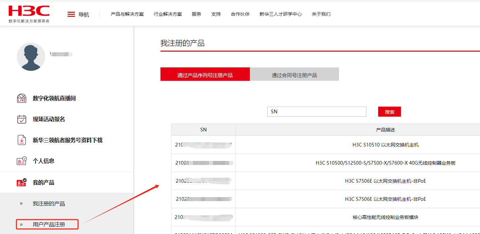The width and height of the screenshot is (480, 234).
Task: Click the 导航 label
Action: 84,14
